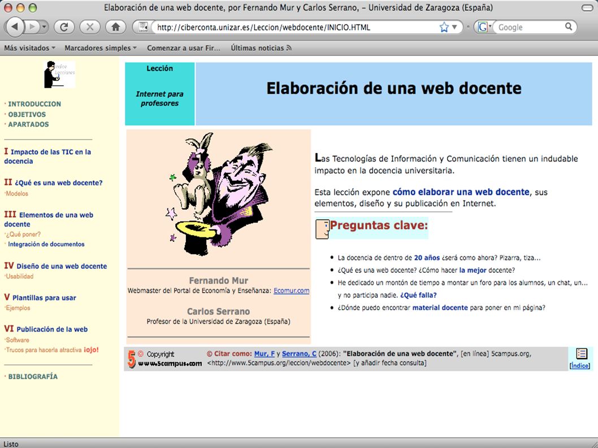Viewport: 598px width, 448px height.
Task: Open the APARTADOS sidebar link
Action: pyautogui.click(x=28, y=124)
